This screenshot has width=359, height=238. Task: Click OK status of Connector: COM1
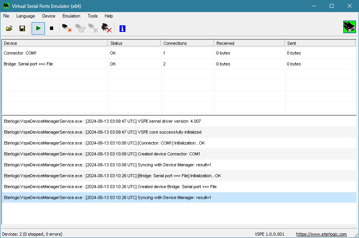[x=113, y=53]
